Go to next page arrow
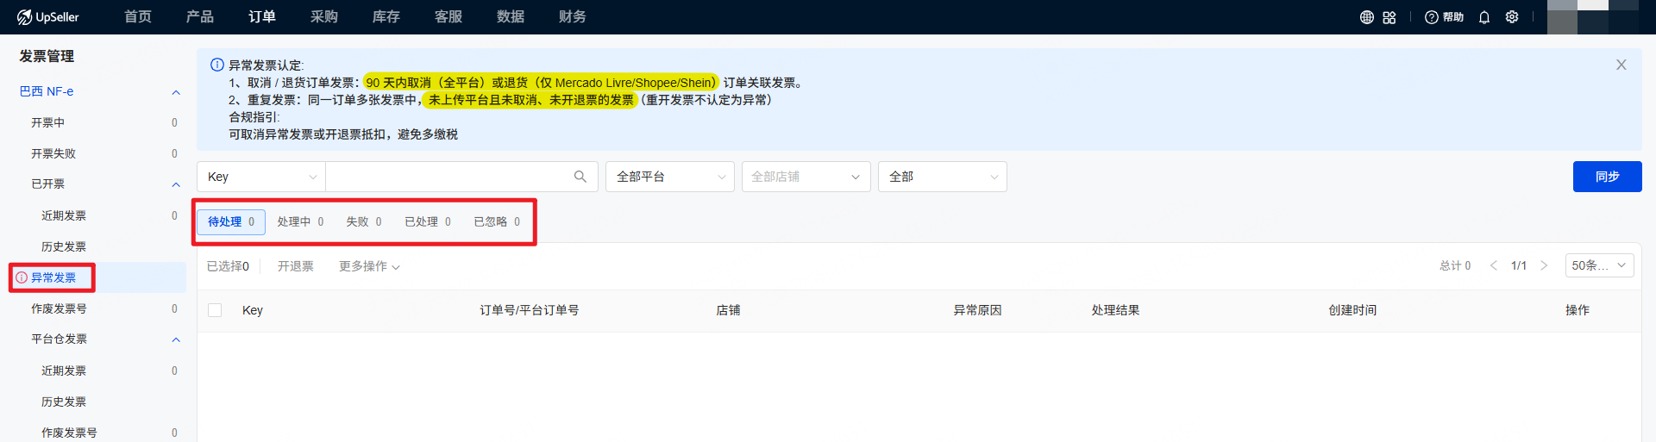The image size is (1656, 442). (x=1544, y=265)
